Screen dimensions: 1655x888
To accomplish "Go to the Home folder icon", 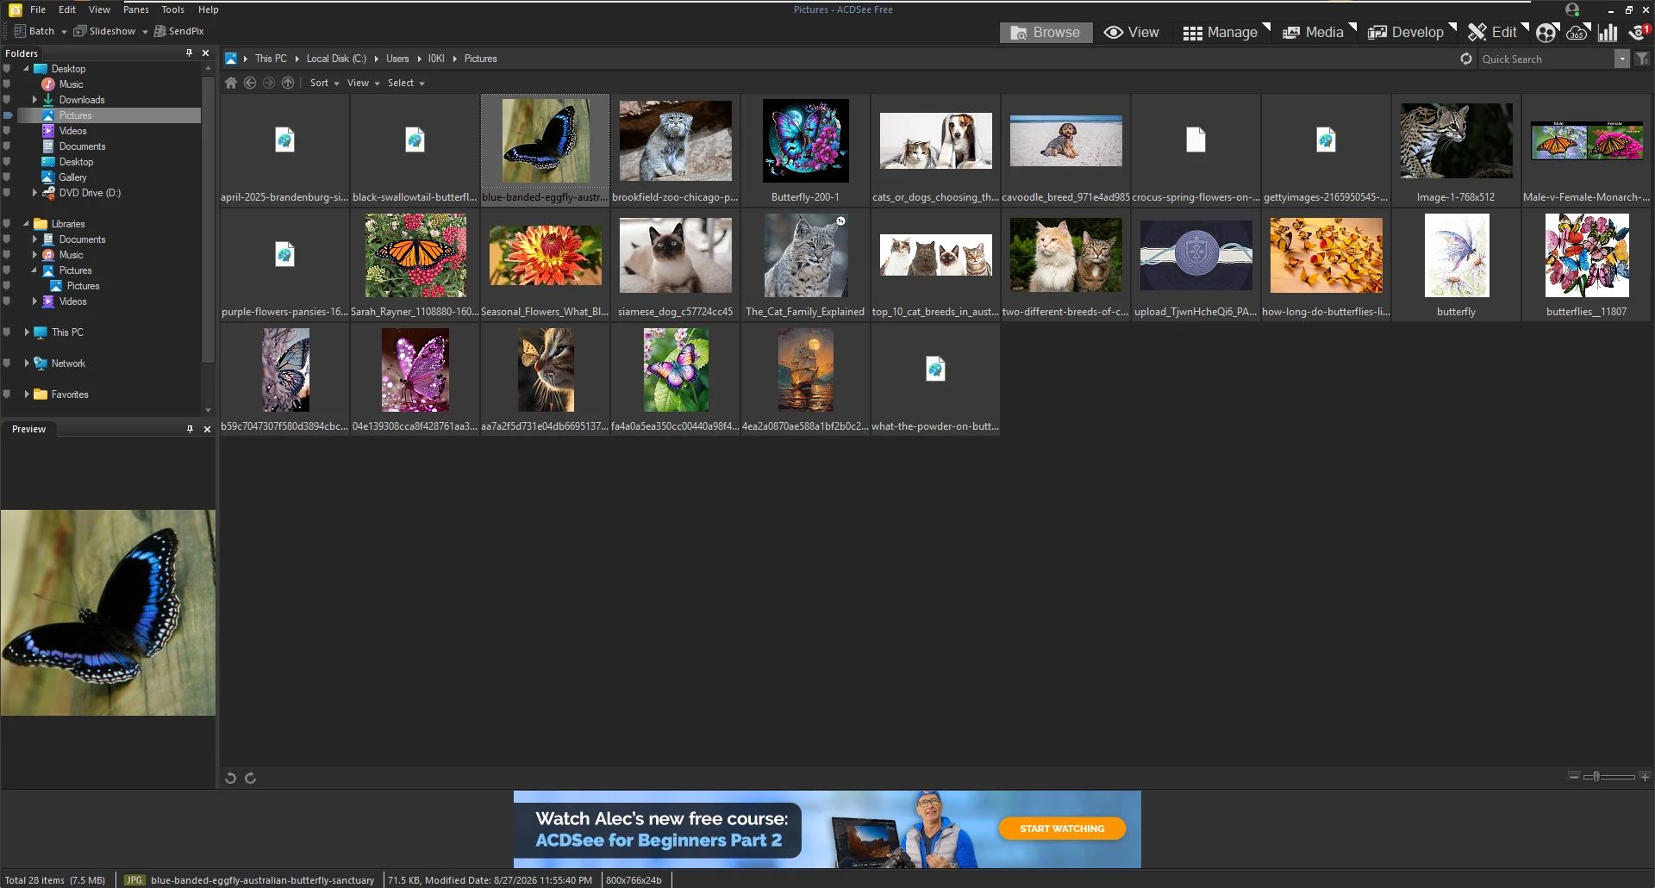I will point(231,83).
